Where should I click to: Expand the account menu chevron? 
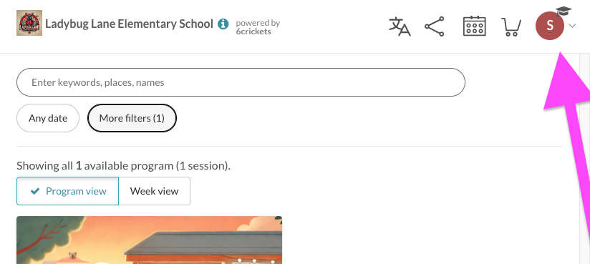[572, 26]
